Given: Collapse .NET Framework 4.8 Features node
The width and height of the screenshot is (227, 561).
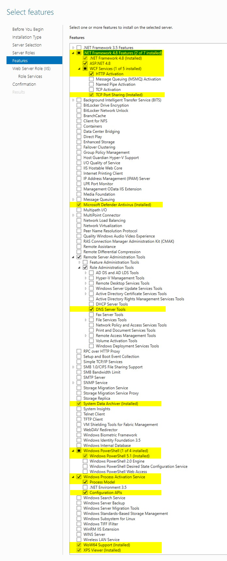Looking at the screenshot, I should coord(73,53).
